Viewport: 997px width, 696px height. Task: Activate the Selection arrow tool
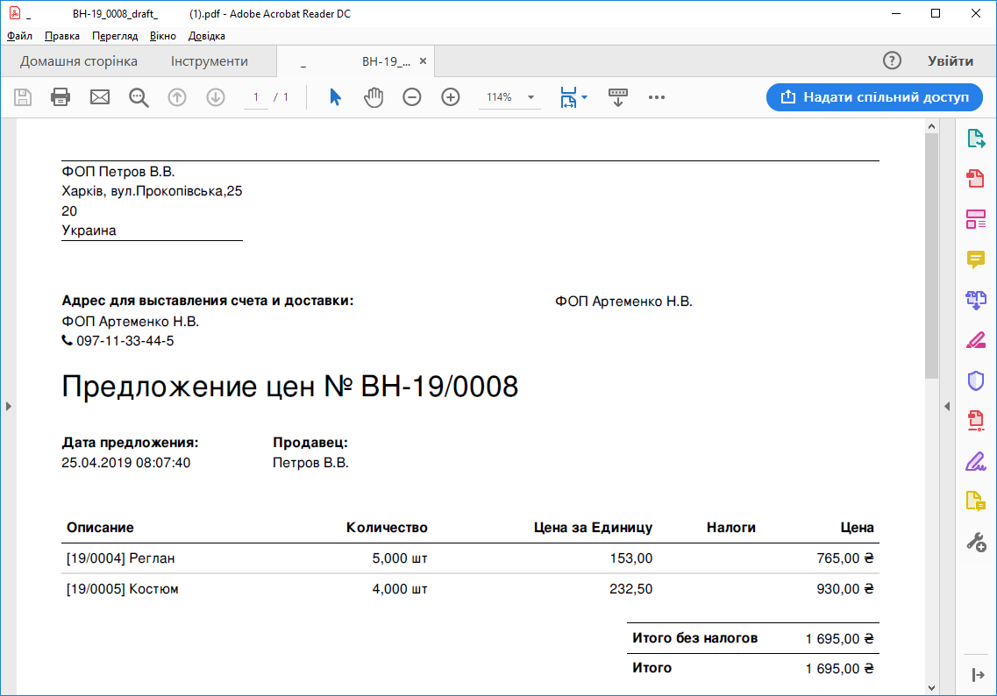(x=335, y=97)
